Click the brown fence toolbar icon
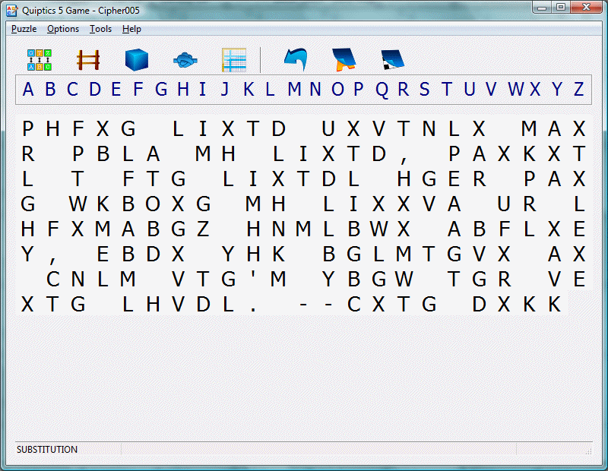The width and height of the screenshot is (608, 471). pyautogui.click(x=88, y=60)
